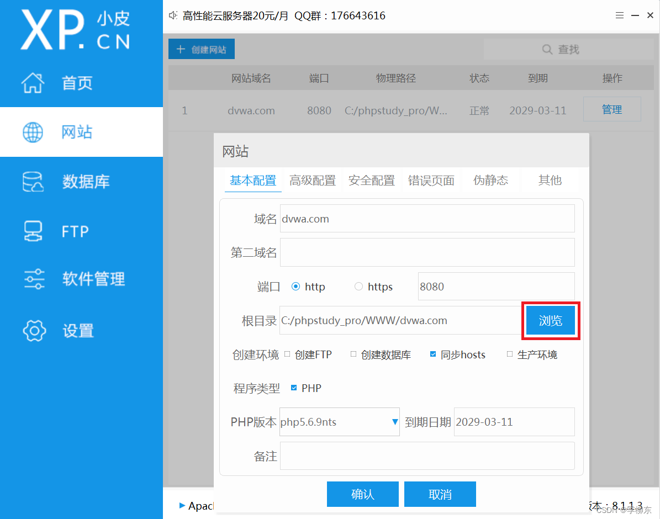Enable the 创建FTP checkbox

(288, 354)
